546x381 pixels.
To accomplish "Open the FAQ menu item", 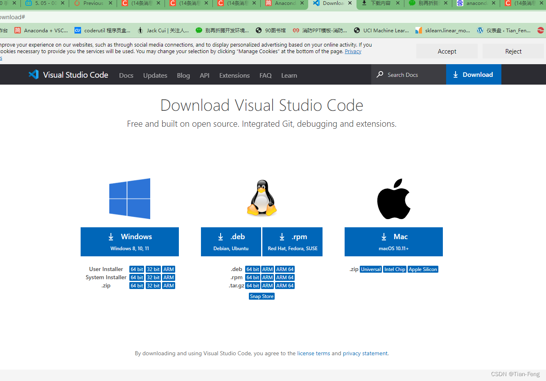I will pyautogui.click(x=266, y=75).
